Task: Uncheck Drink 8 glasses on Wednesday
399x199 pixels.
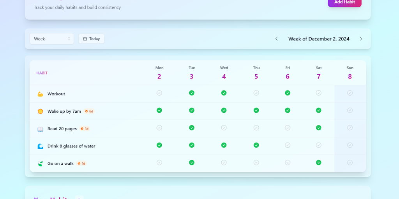Action: coord(224,145)
